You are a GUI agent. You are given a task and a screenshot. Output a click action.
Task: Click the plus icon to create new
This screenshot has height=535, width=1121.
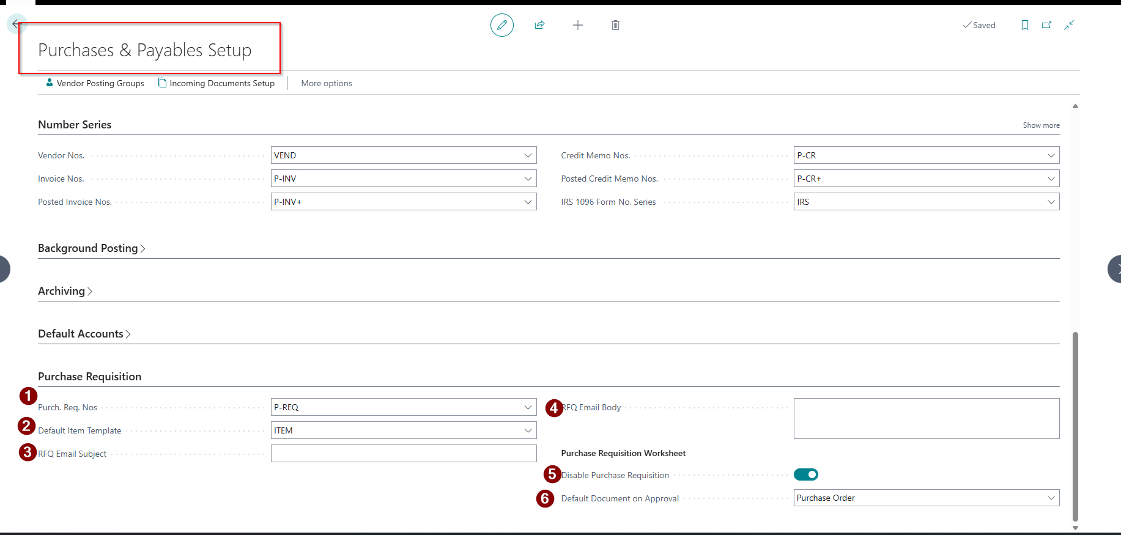tap(577, 25)
